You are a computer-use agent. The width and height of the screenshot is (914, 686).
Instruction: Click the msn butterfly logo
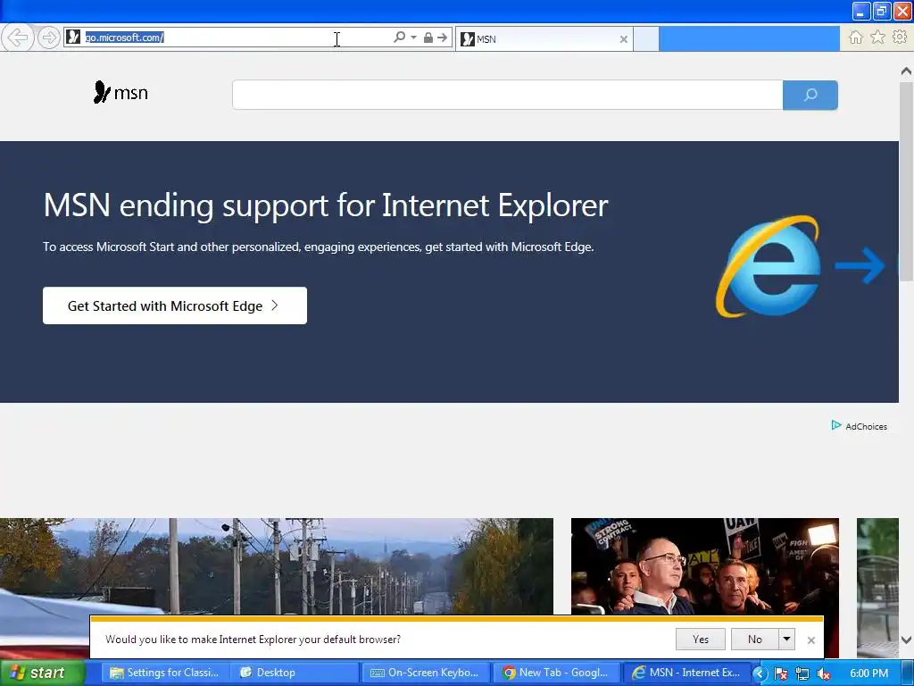click(120, 92)
